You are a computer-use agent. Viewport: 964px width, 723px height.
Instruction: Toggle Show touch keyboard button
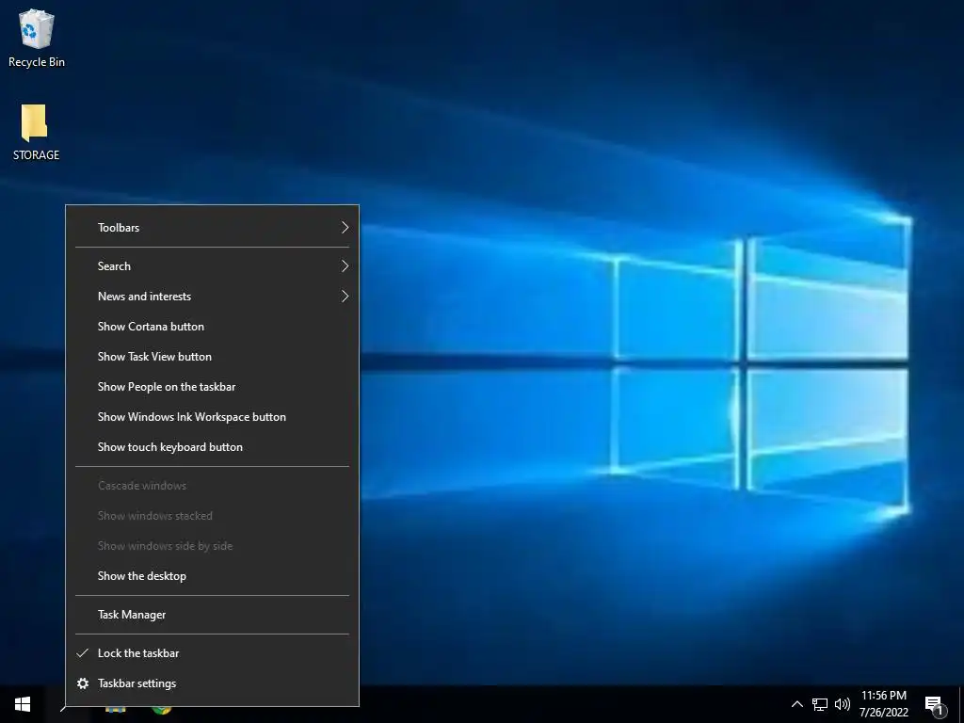point(212,447)
